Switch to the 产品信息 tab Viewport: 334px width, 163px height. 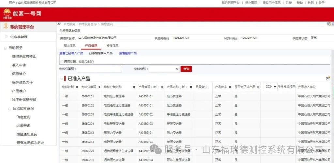click(x=91, y=46)
